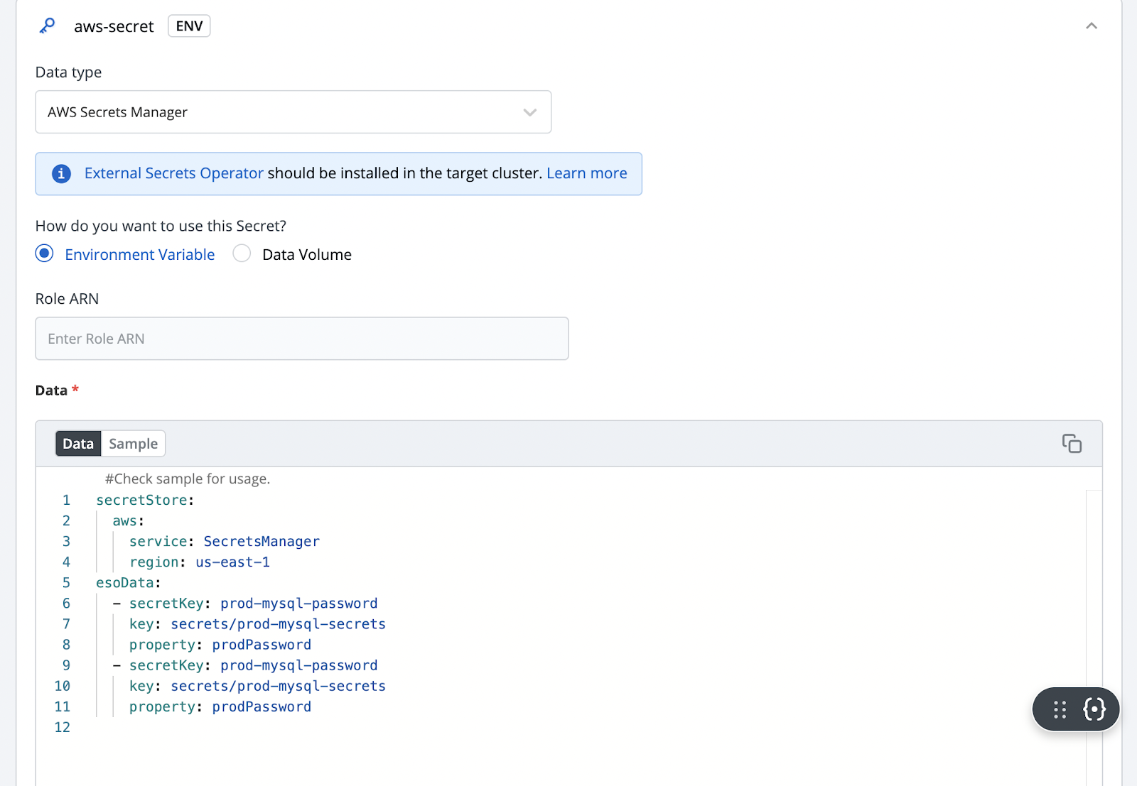Screen dimensions: 1137x786
Task: Click line 10 'key: secrets/prod-mysql-secrets'
Action: (257, 686)
